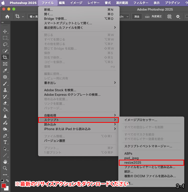Choose the Eraser tool
Image resolution: width=188 pixels, height=192 pixels.
click(5, 103)
